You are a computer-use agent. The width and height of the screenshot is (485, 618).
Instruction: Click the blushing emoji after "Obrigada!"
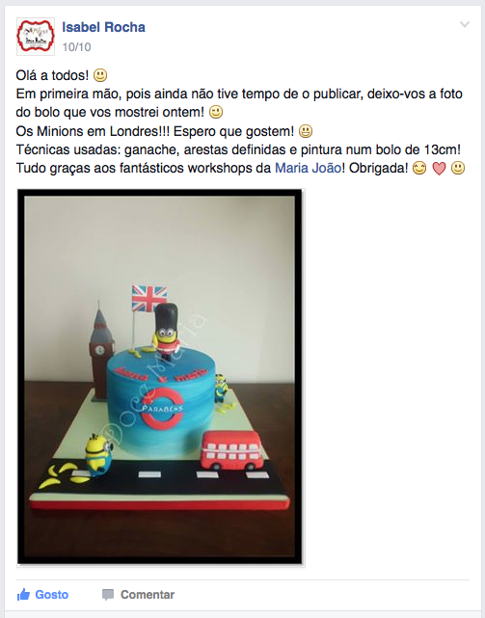419,169
